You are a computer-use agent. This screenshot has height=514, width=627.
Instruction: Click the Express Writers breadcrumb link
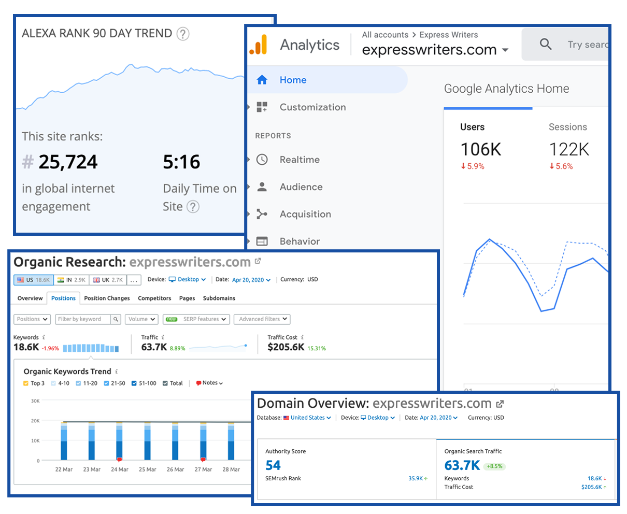(x=449, y=35)
